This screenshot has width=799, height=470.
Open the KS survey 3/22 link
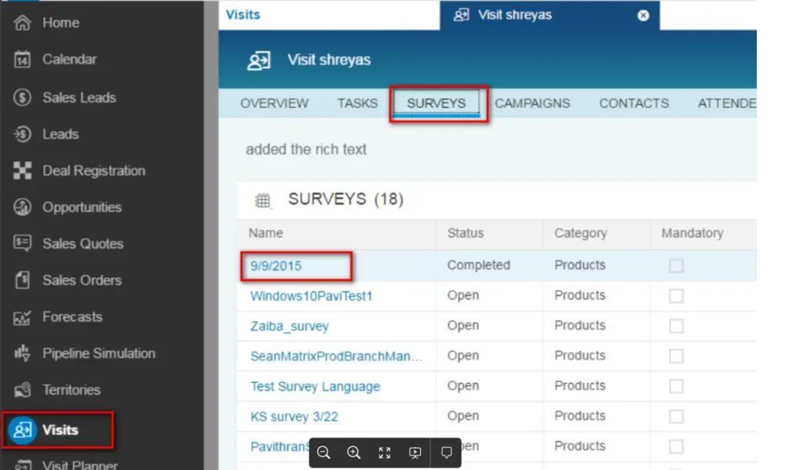(x=294, y=417)
